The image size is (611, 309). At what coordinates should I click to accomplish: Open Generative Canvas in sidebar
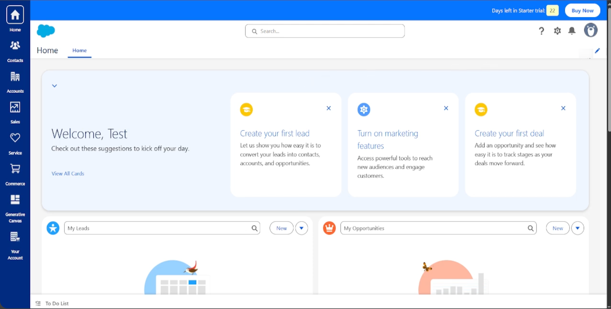pos(15,208)
